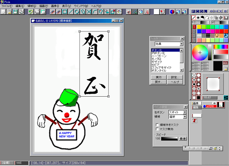Viewport: 229px width, 166px height.
Task: Click the text tool letter A icon
Action: tap(147, 12)
